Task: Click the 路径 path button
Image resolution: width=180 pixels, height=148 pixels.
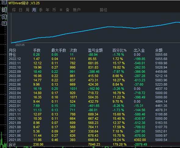Action: pos(103,10)
